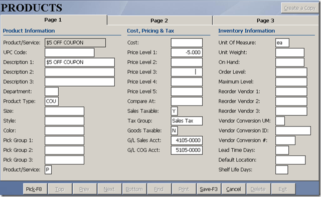
Task: Click the Exit button
Action: [283, 189]
